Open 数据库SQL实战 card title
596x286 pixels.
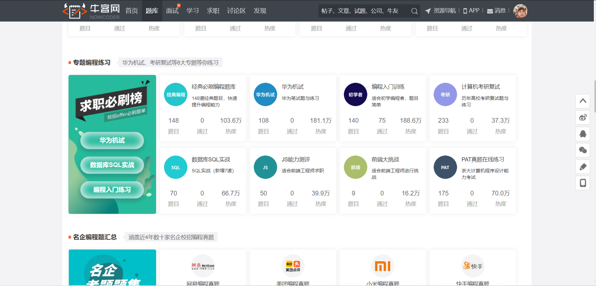[x=211, y=160]
